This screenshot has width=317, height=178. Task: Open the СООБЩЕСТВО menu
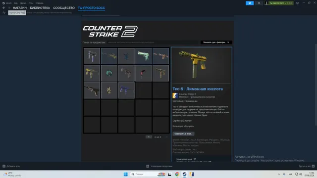pos(64,8)
